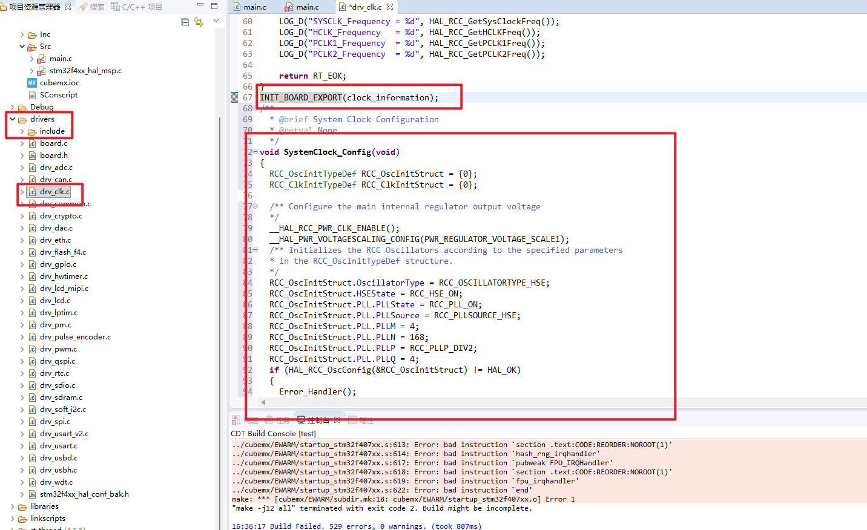
Task: Open the project explorer view menu arrow
Action: (216, 21)
